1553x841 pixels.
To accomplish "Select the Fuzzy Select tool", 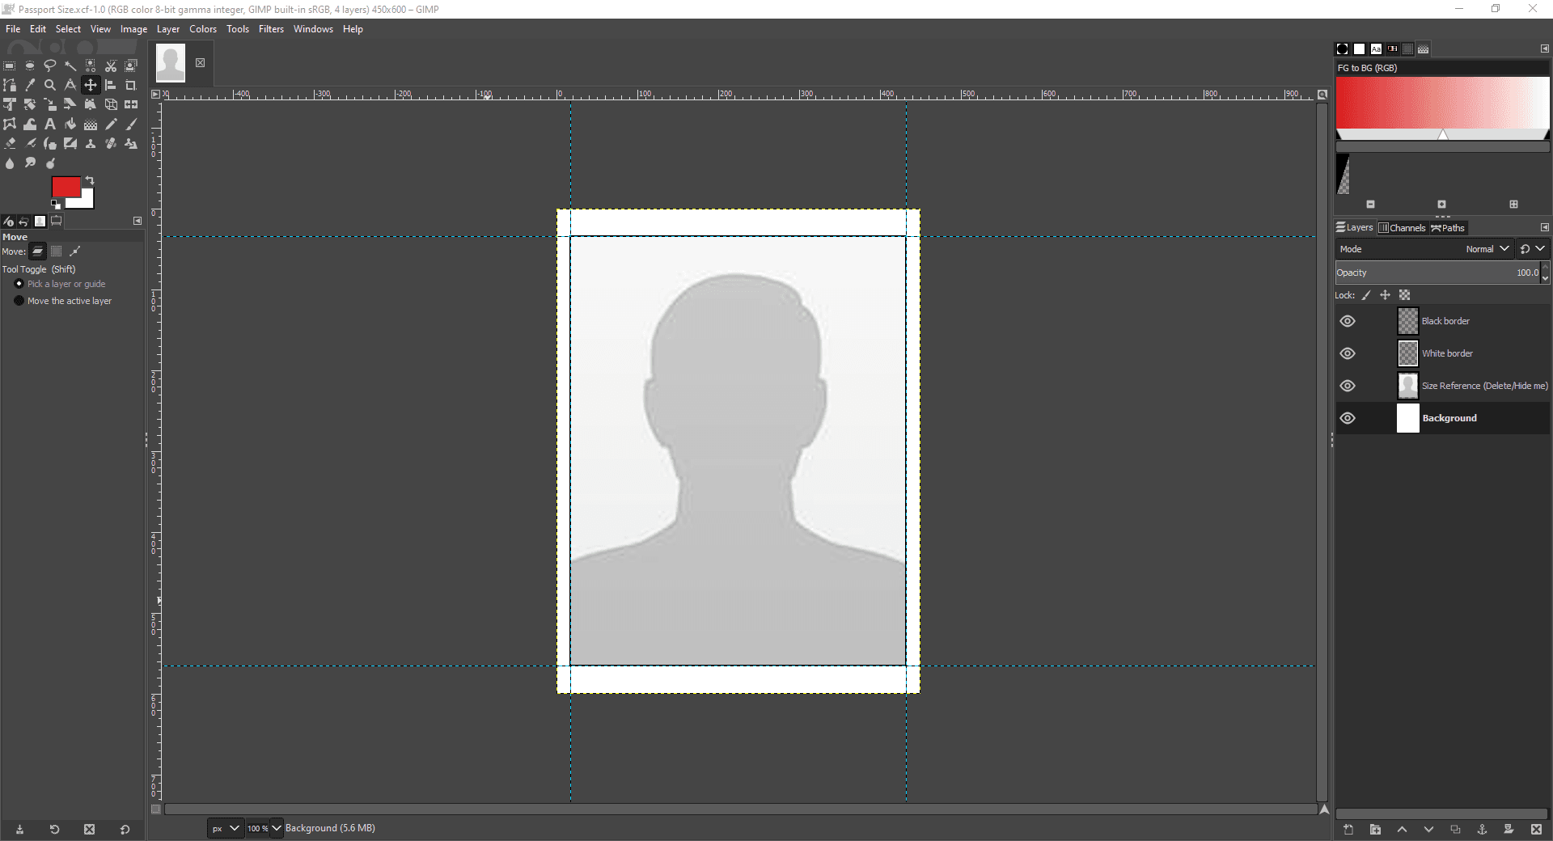I will pos(70,66).
